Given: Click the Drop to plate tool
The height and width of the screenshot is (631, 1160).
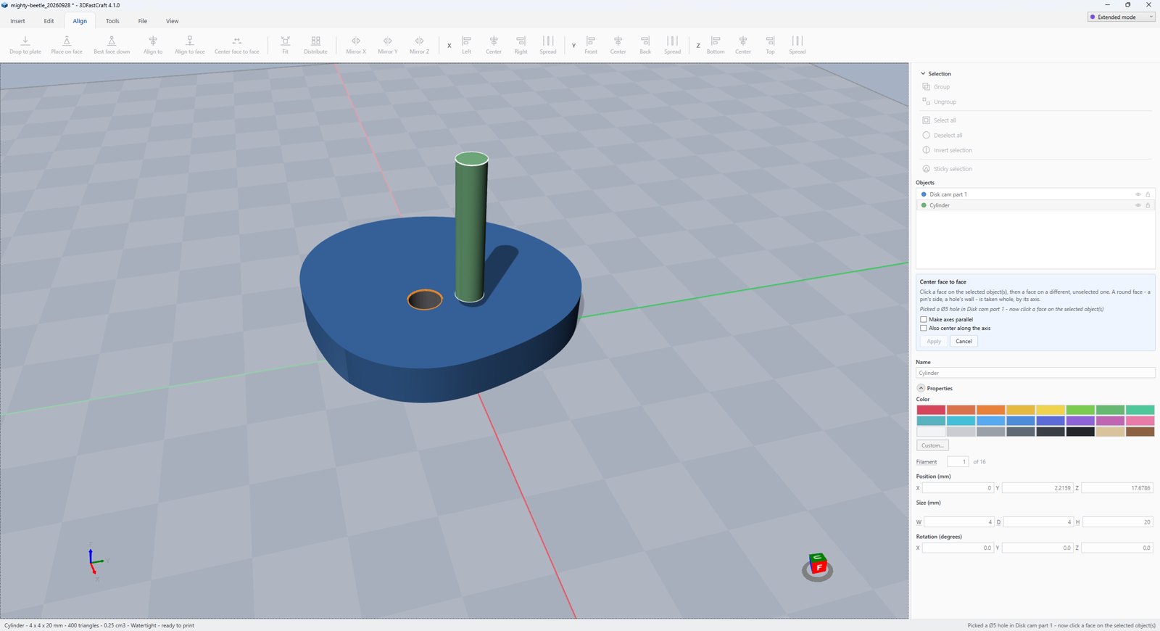Looking at the screenshot, I should coord(25,45).
